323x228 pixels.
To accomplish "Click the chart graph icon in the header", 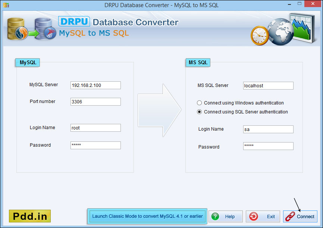I will (302, 28).
